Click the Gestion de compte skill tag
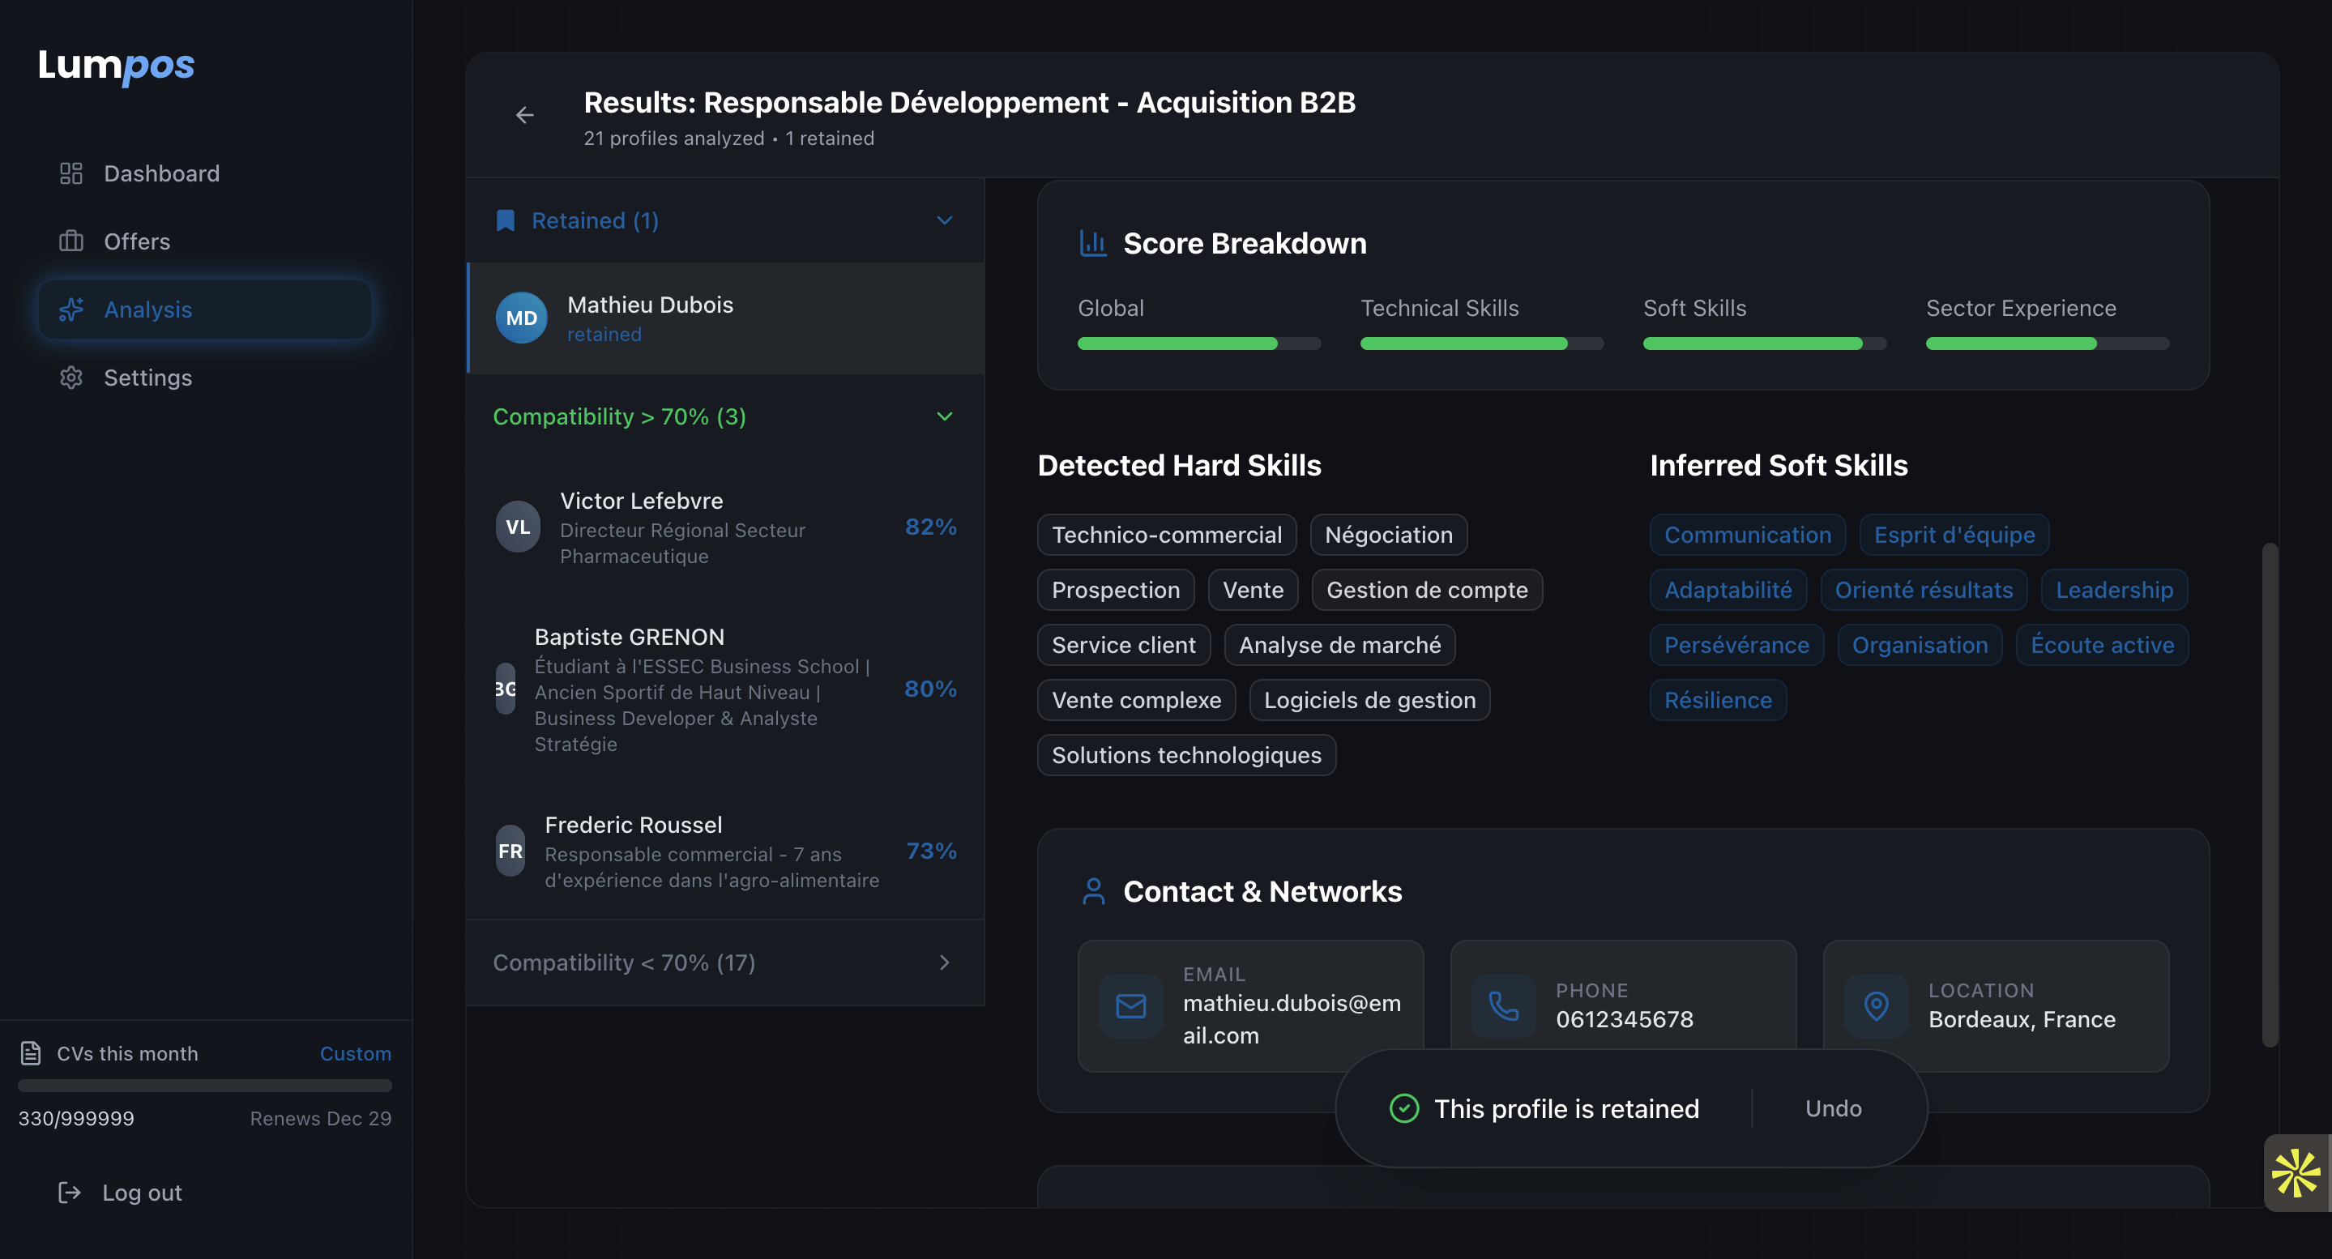The image size is (2332, 1259). coord(1426,589)
